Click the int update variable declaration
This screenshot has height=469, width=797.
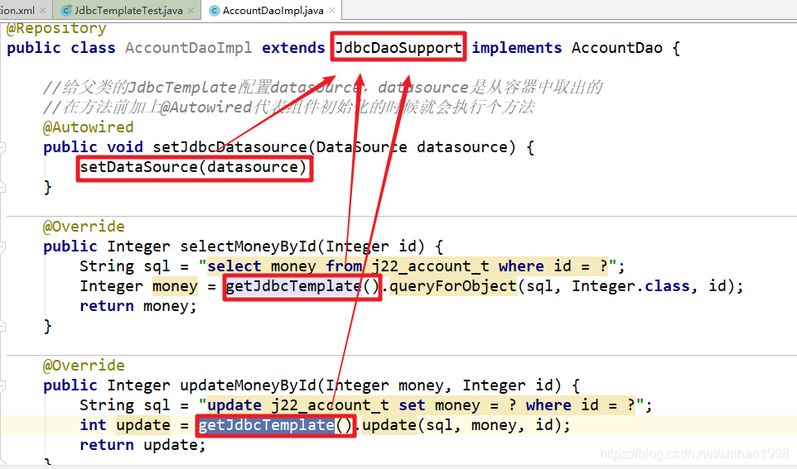tap(125, 425)
